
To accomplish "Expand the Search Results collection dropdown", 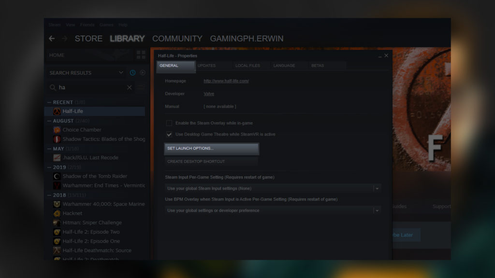I will click(x=121, y=72).
